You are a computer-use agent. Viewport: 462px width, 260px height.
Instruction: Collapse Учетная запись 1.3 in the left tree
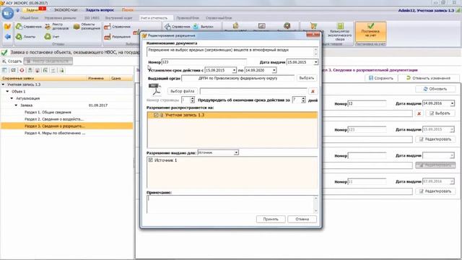pos(3,84)
